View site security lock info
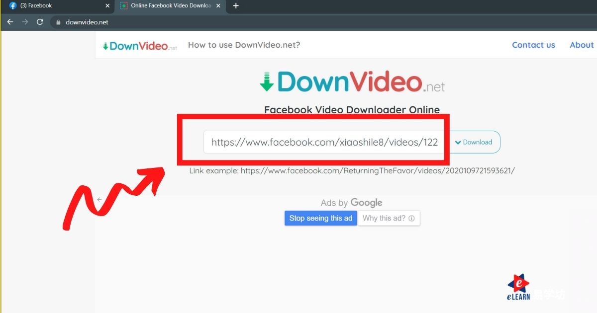The width and height of the screenshot is (597, 313). click(x=59, y=22)
